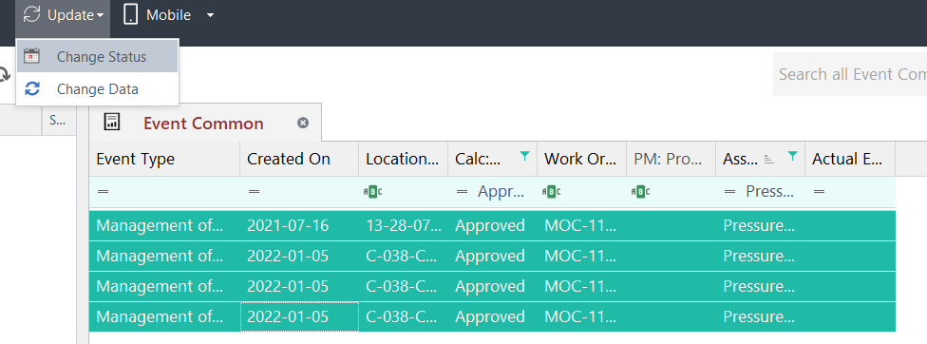The width and height of the screenshot is (927, 344).
Task: Switch to the Event Common tab
Action: pyautogui.click(x=203, y=124)
